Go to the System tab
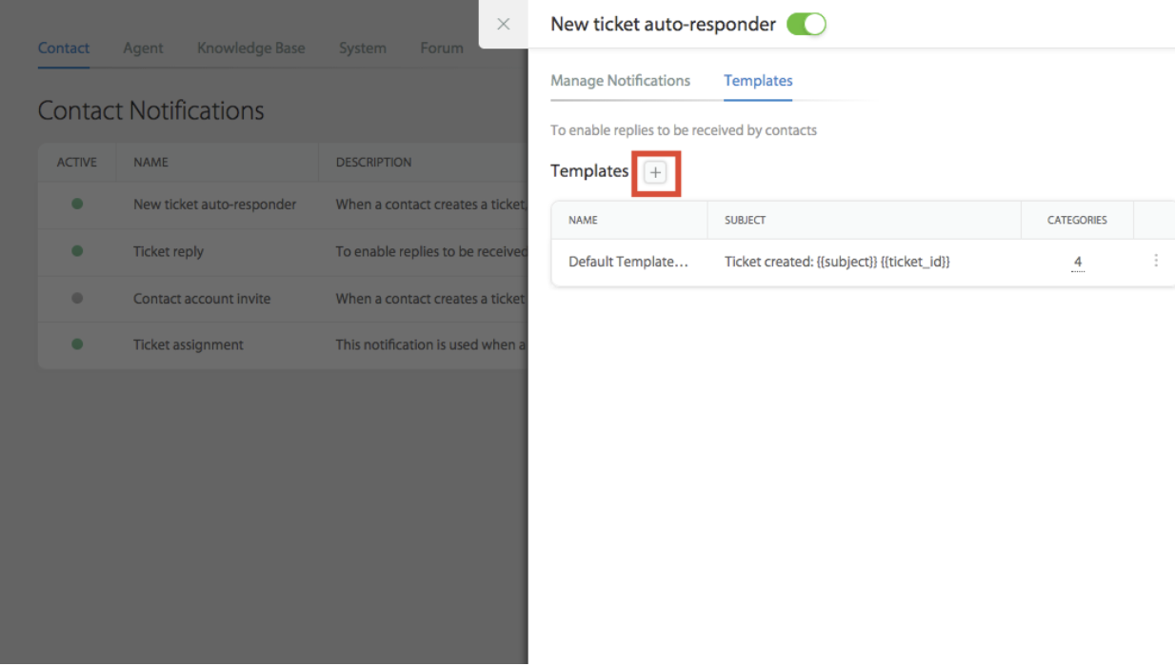Viewport: 1175px width, 666px height. [x=363, y=48]
